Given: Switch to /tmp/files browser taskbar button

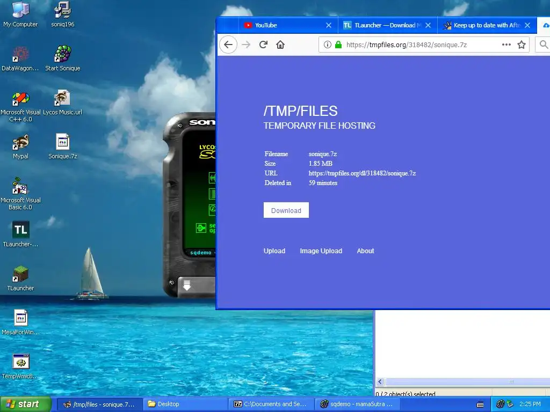Looking at the screenshot, I should click(99, 404).
